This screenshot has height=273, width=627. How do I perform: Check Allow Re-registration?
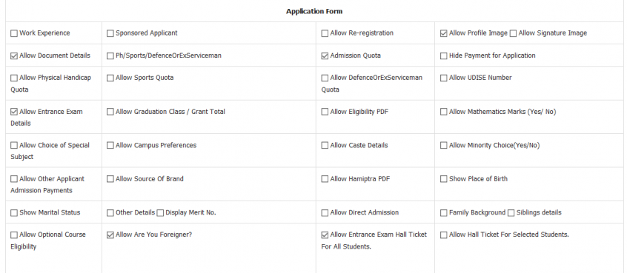[325, 33]
